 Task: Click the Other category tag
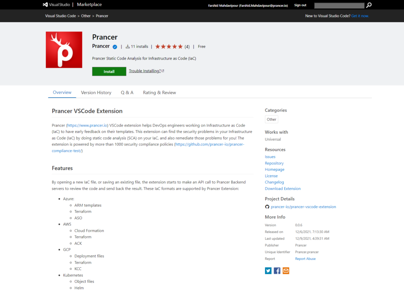pos(271,119)
